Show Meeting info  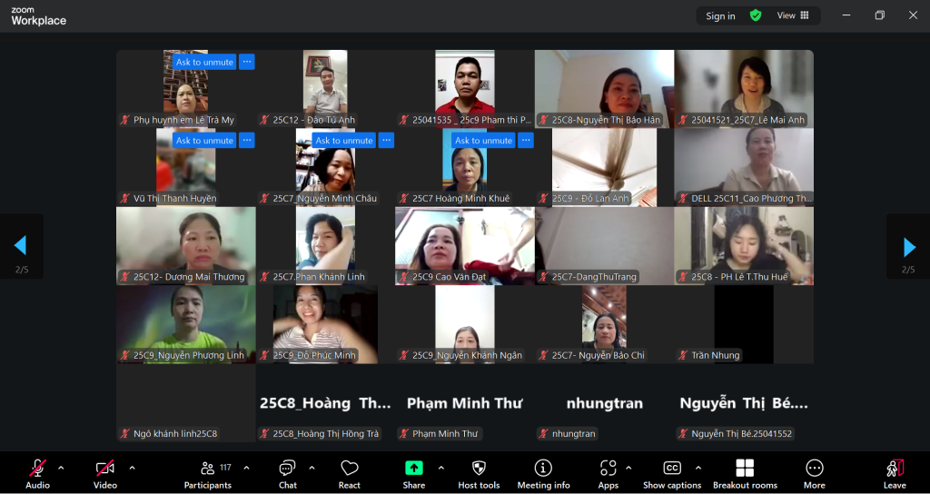point(543,472)
